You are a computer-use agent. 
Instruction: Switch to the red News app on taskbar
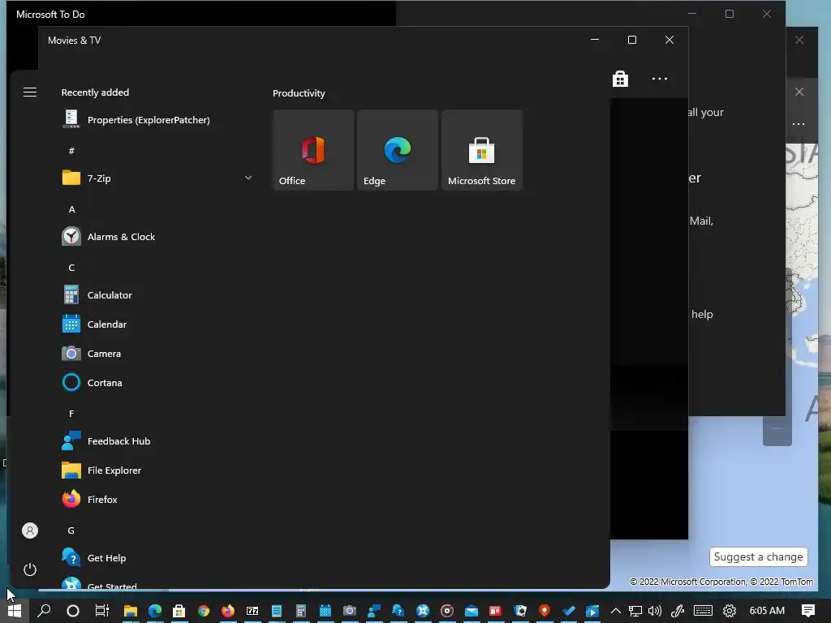tap(496, 611)
